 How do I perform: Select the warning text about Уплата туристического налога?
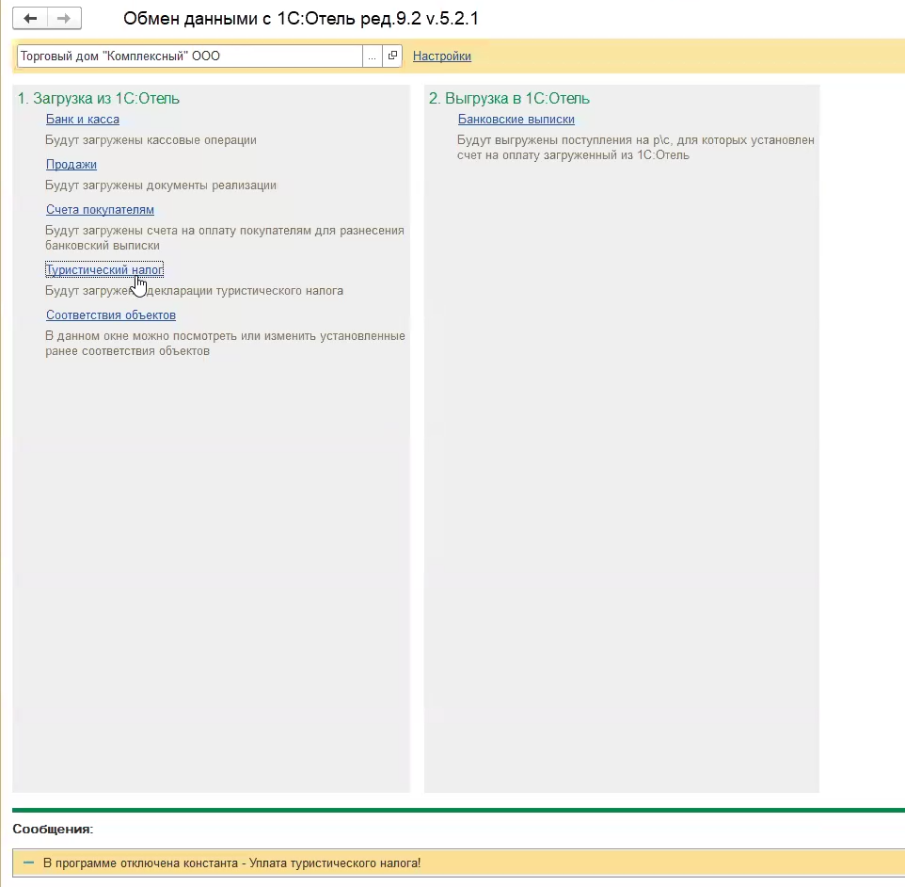232,863
